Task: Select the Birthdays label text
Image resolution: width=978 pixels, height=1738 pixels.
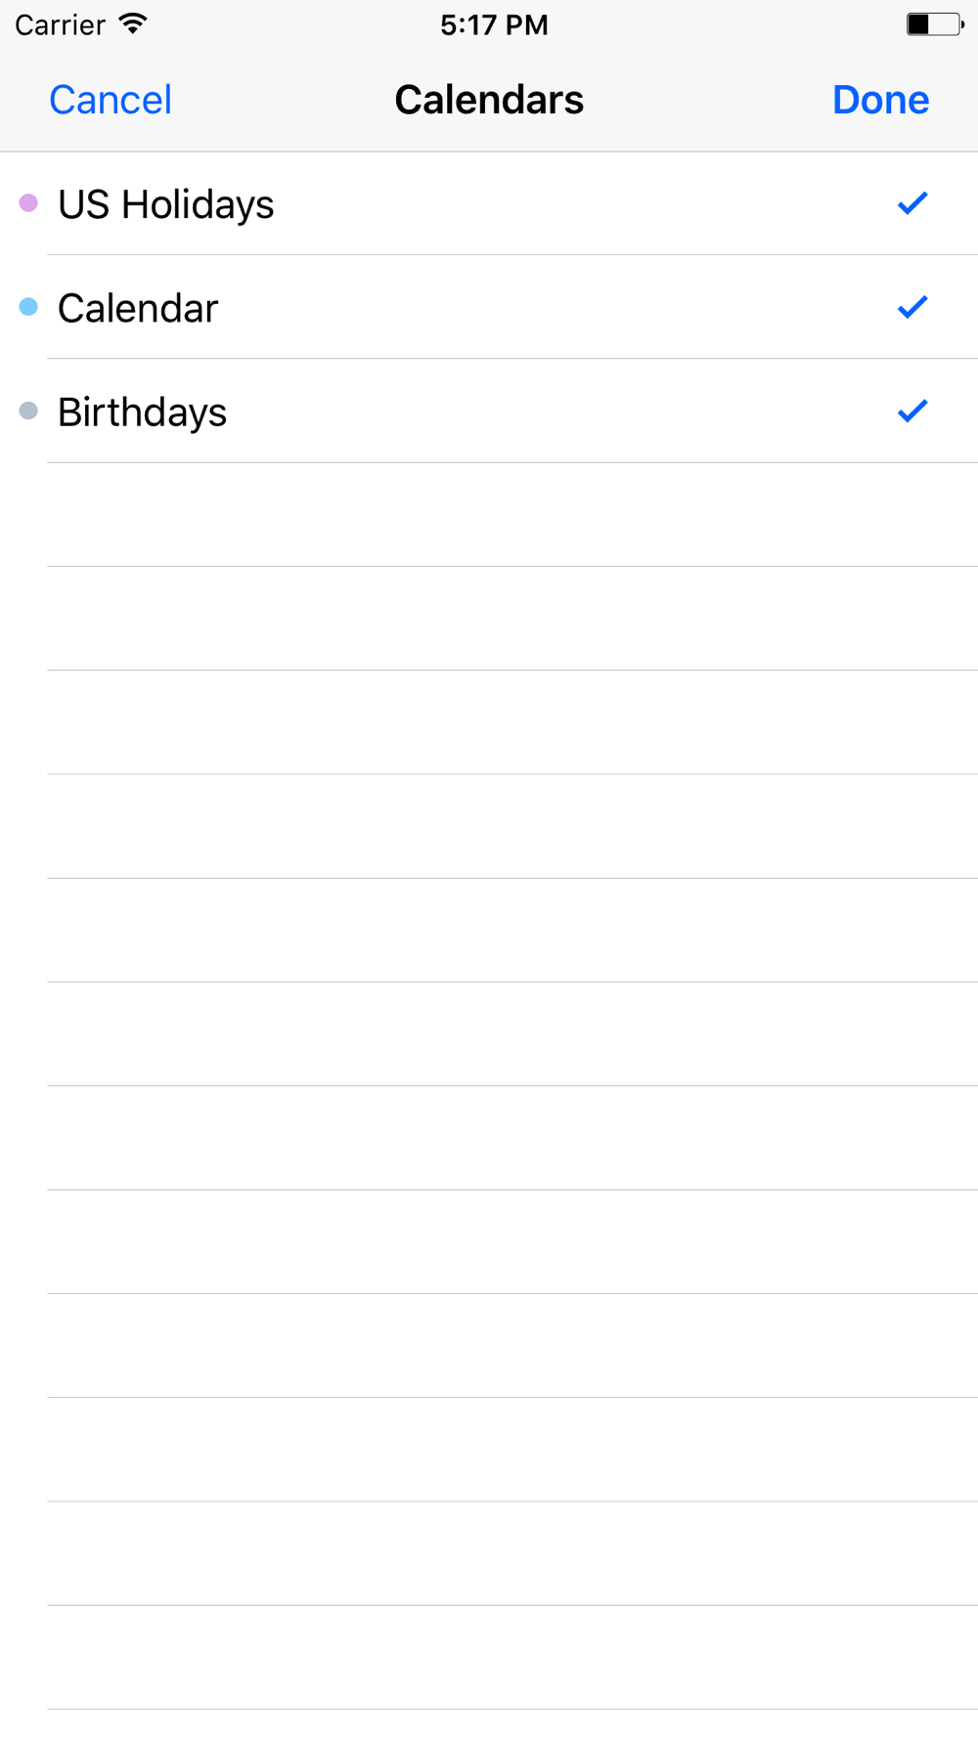Action: 143,413
